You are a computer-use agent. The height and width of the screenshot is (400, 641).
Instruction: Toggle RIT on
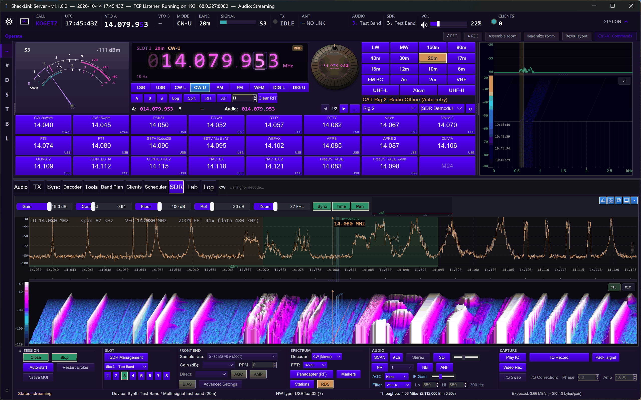(x=209, y=98)
